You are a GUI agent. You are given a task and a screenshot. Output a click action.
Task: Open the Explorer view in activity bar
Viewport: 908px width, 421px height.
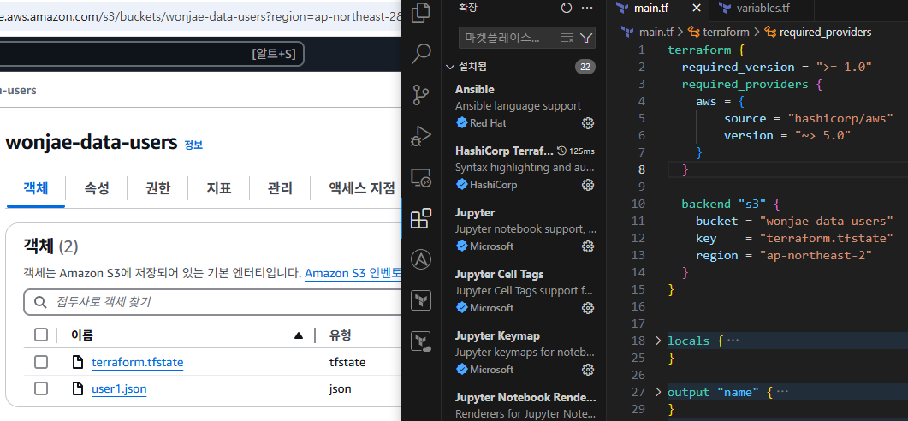tap(420, 12)
